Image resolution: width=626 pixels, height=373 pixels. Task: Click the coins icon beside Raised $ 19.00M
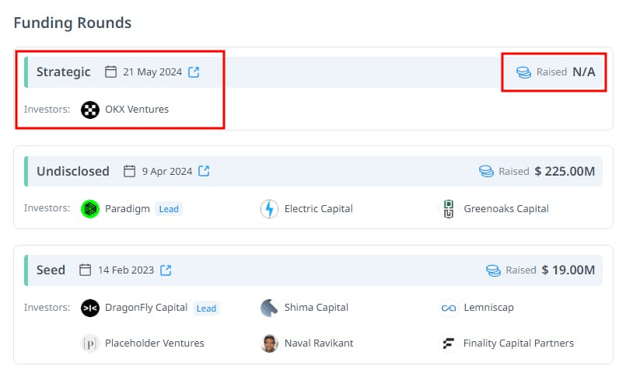(x=493, y=270)
